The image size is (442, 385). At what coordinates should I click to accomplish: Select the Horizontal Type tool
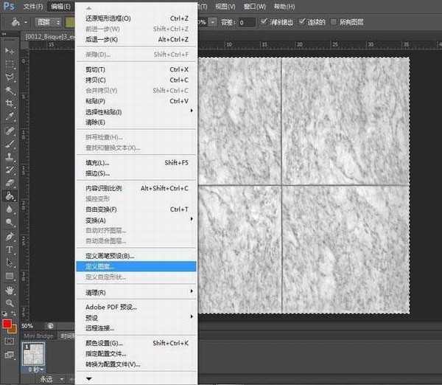tap(10, 249)
